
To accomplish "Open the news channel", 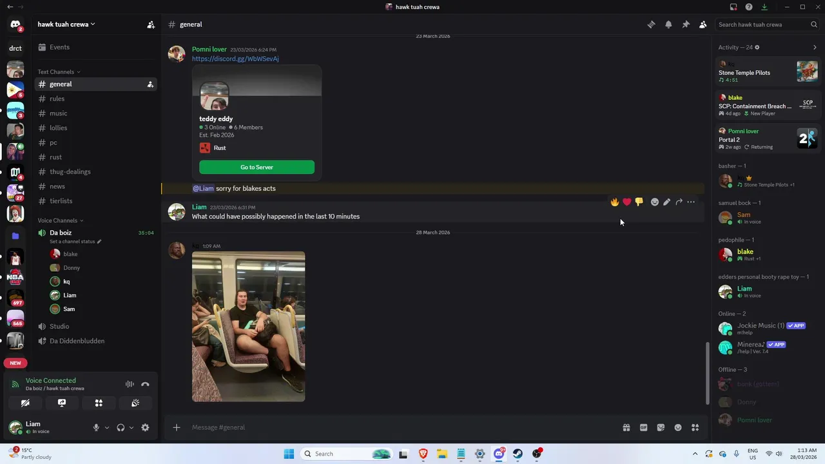I will [96, 186].
